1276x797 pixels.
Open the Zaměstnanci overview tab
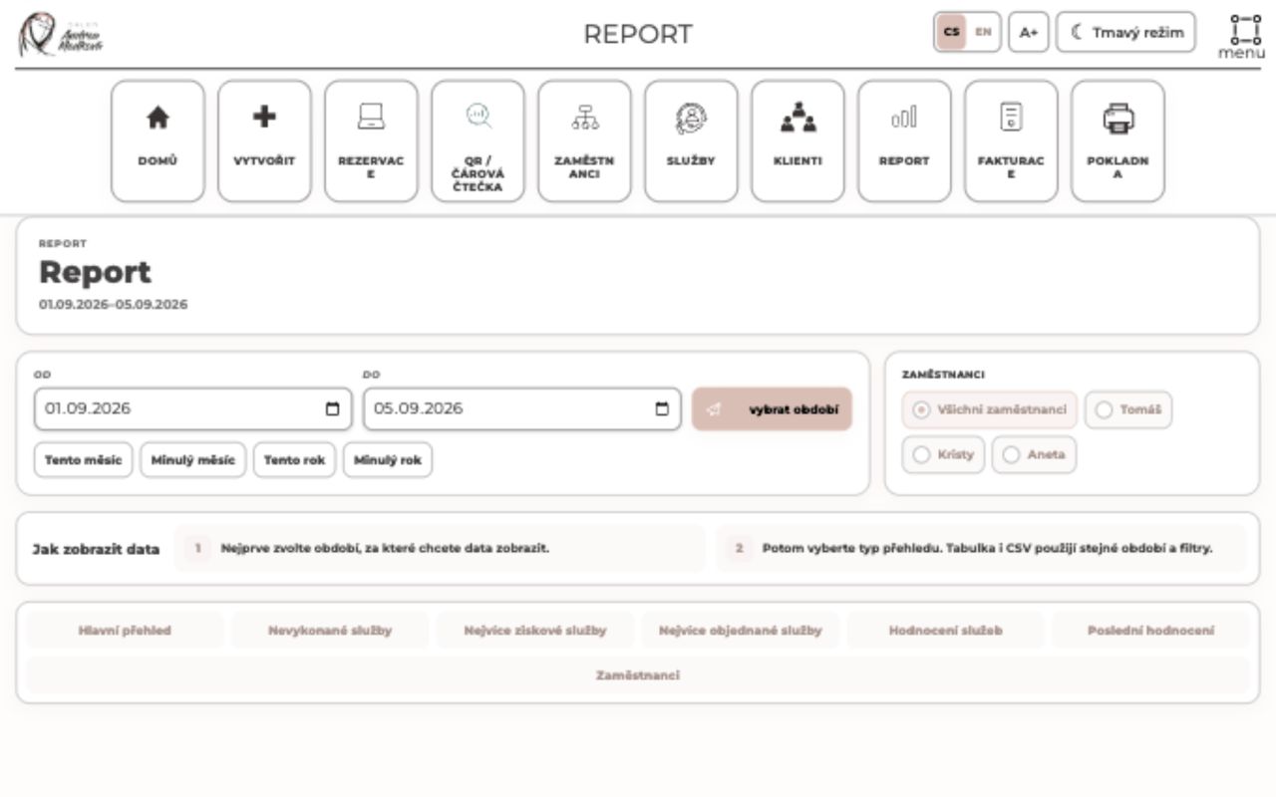pos(638,675)
